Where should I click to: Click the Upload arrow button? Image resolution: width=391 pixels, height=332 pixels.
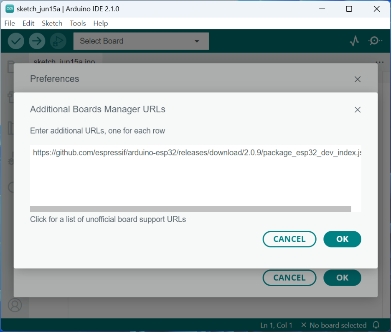tap(37, 41)
